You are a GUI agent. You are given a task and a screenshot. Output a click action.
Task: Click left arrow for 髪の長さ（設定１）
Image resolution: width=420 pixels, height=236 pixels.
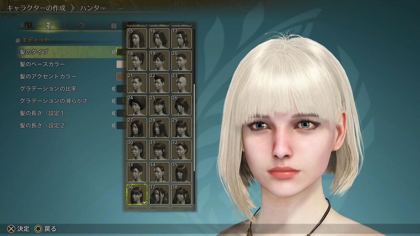pyautogui.click(x=114, y=113)
